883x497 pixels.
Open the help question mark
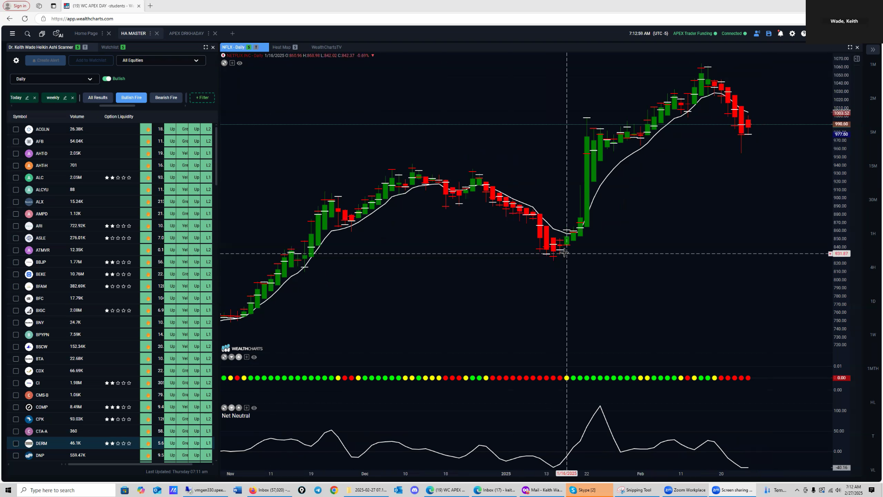(803, 34)
